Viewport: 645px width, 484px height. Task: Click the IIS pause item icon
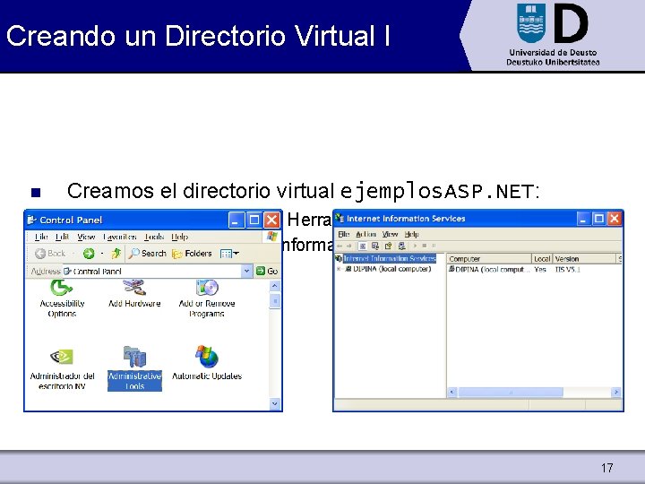click(x=434, y=246)
